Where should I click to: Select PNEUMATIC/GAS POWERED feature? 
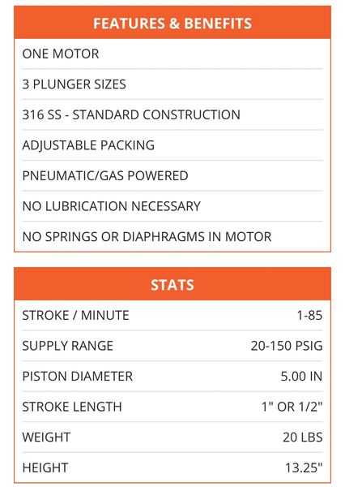[105, 175]
